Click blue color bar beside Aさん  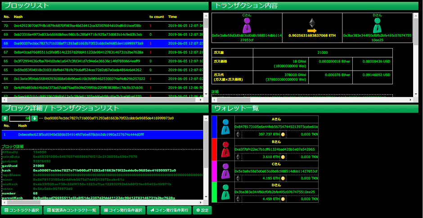pos(214,127)
